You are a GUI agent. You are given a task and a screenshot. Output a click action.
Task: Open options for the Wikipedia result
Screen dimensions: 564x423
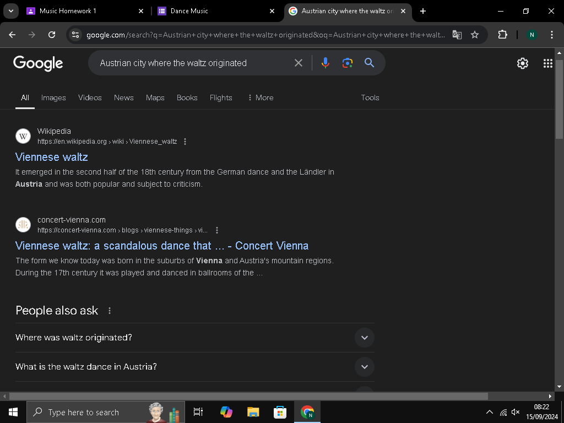click(x=185, y=142)
